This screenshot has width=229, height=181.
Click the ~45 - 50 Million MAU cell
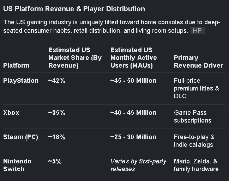tap(133, 81)
